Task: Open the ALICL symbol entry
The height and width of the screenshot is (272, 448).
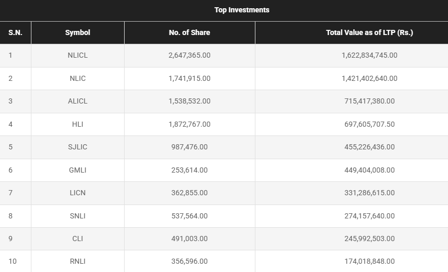Action: click(77, 101)
